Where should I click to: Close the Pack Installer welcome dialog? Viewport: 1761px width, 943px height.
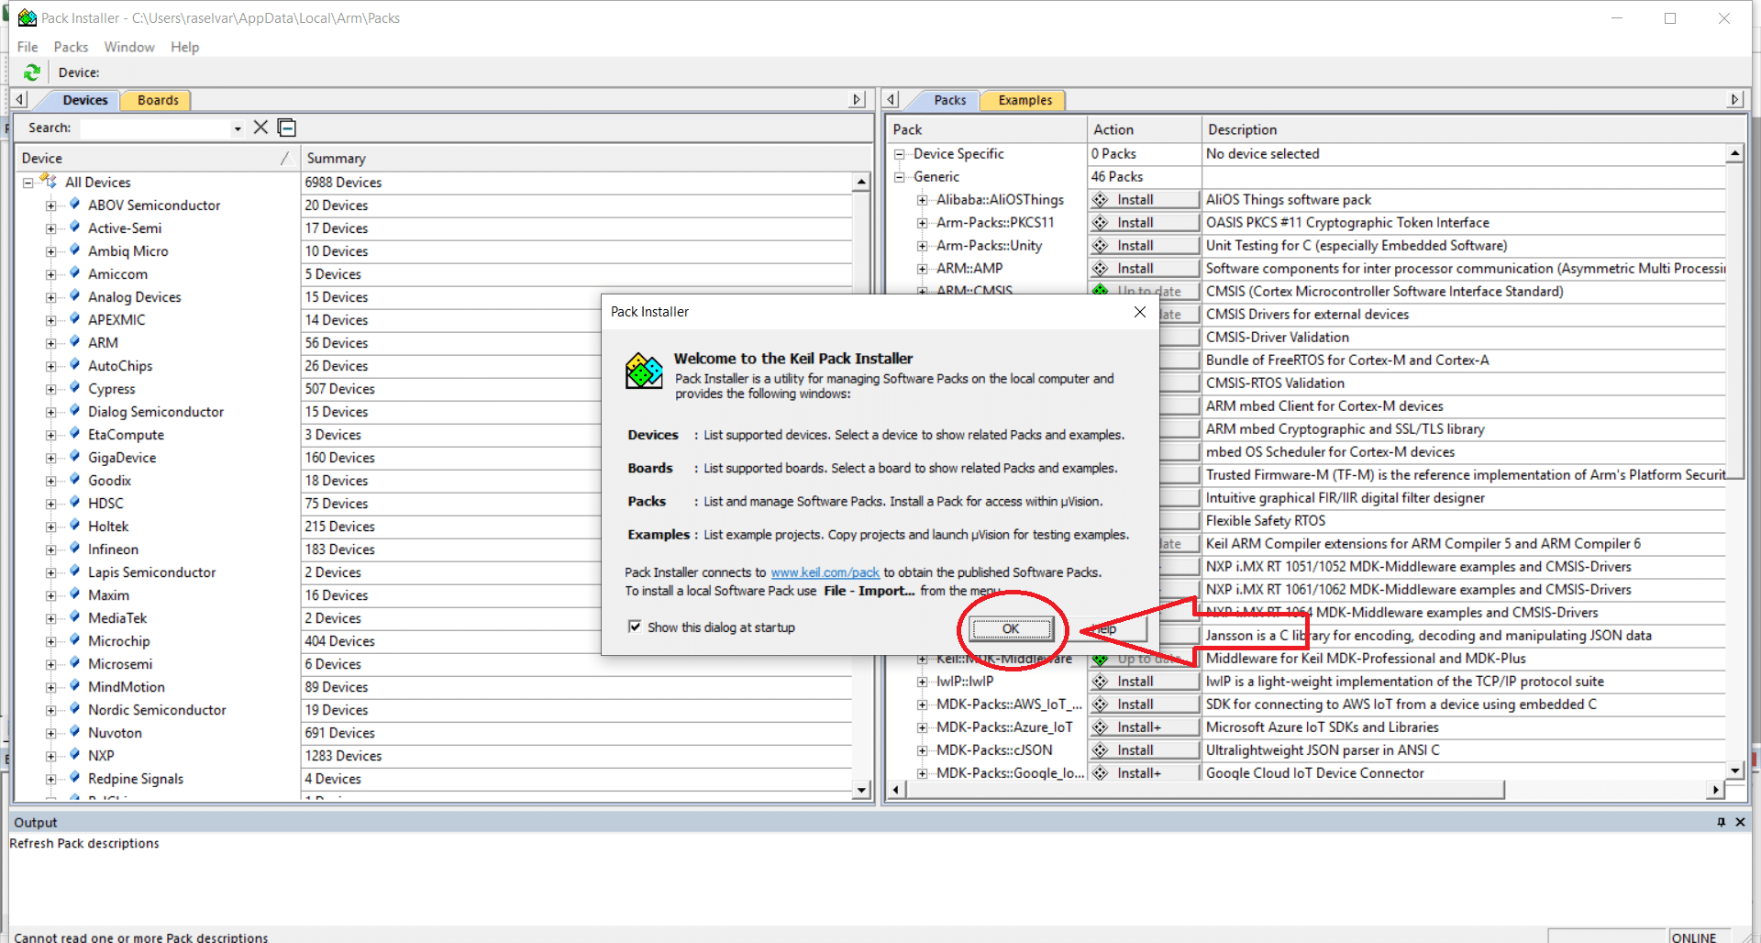[1139, 312]
